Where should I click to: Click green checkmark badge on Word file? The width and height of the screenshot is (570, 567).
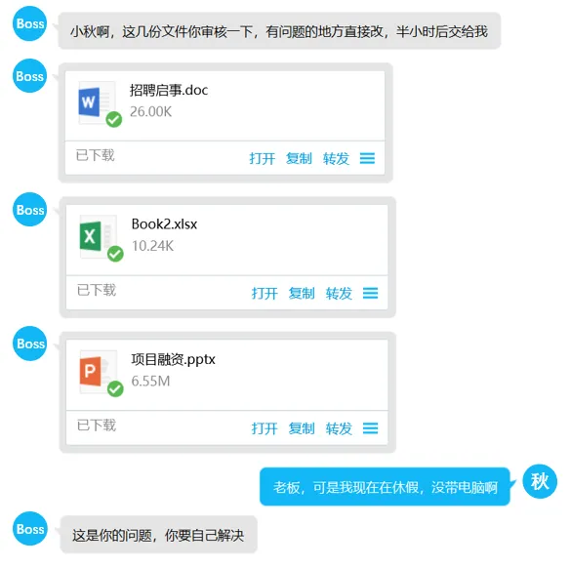[x=114, y=119]
